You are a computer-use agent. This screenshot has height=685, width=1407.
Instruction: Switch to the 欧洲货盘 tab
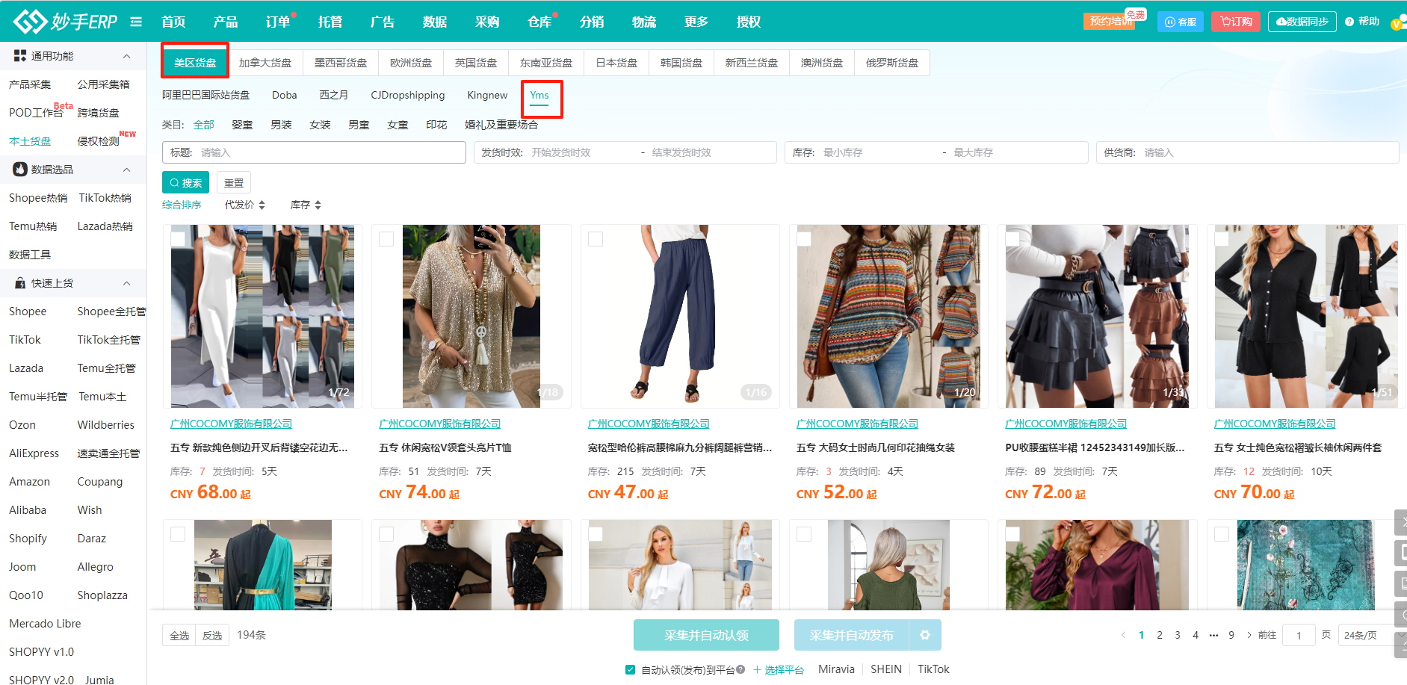tap(411, 63)
